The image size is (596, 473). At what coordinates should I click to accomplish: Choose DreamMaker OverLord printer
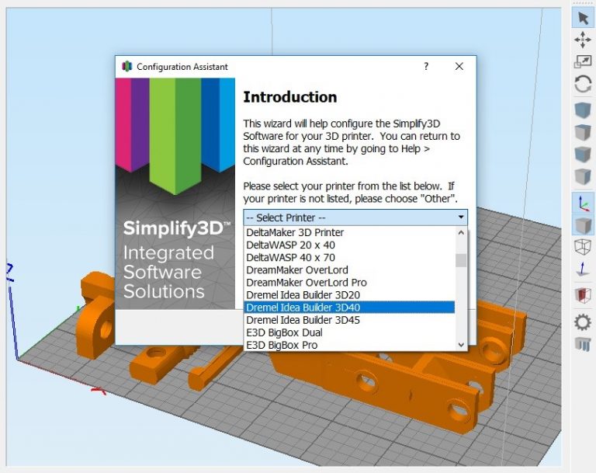click(x=349, y=270)
